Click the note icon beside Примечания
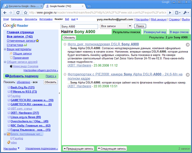This screenshot has height=153, width=192. tap(11, 58)
